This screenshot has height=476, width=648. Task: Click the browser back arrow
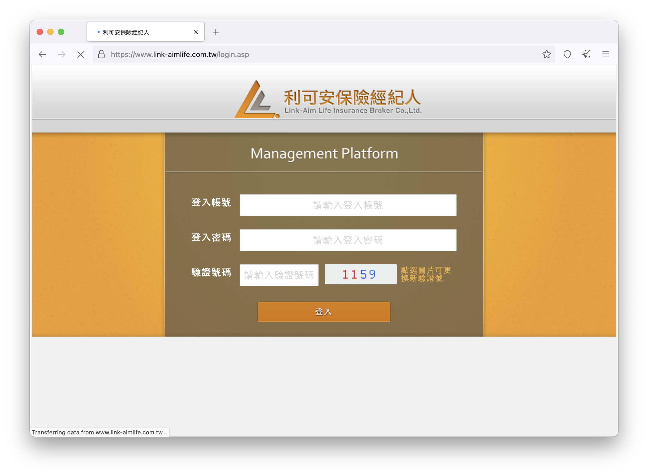pos(42,54)
